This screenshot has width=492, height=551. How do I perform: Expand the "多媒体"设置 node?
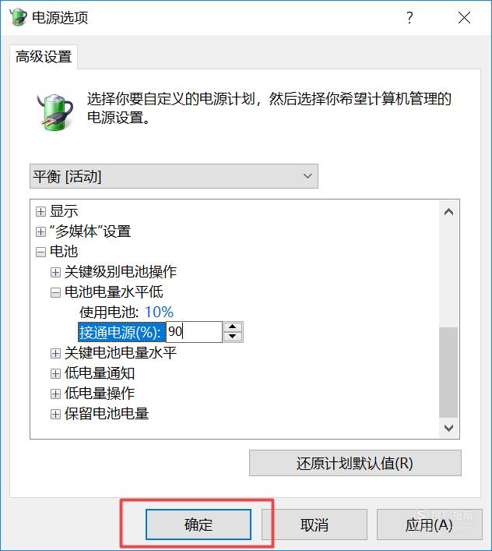40,231
